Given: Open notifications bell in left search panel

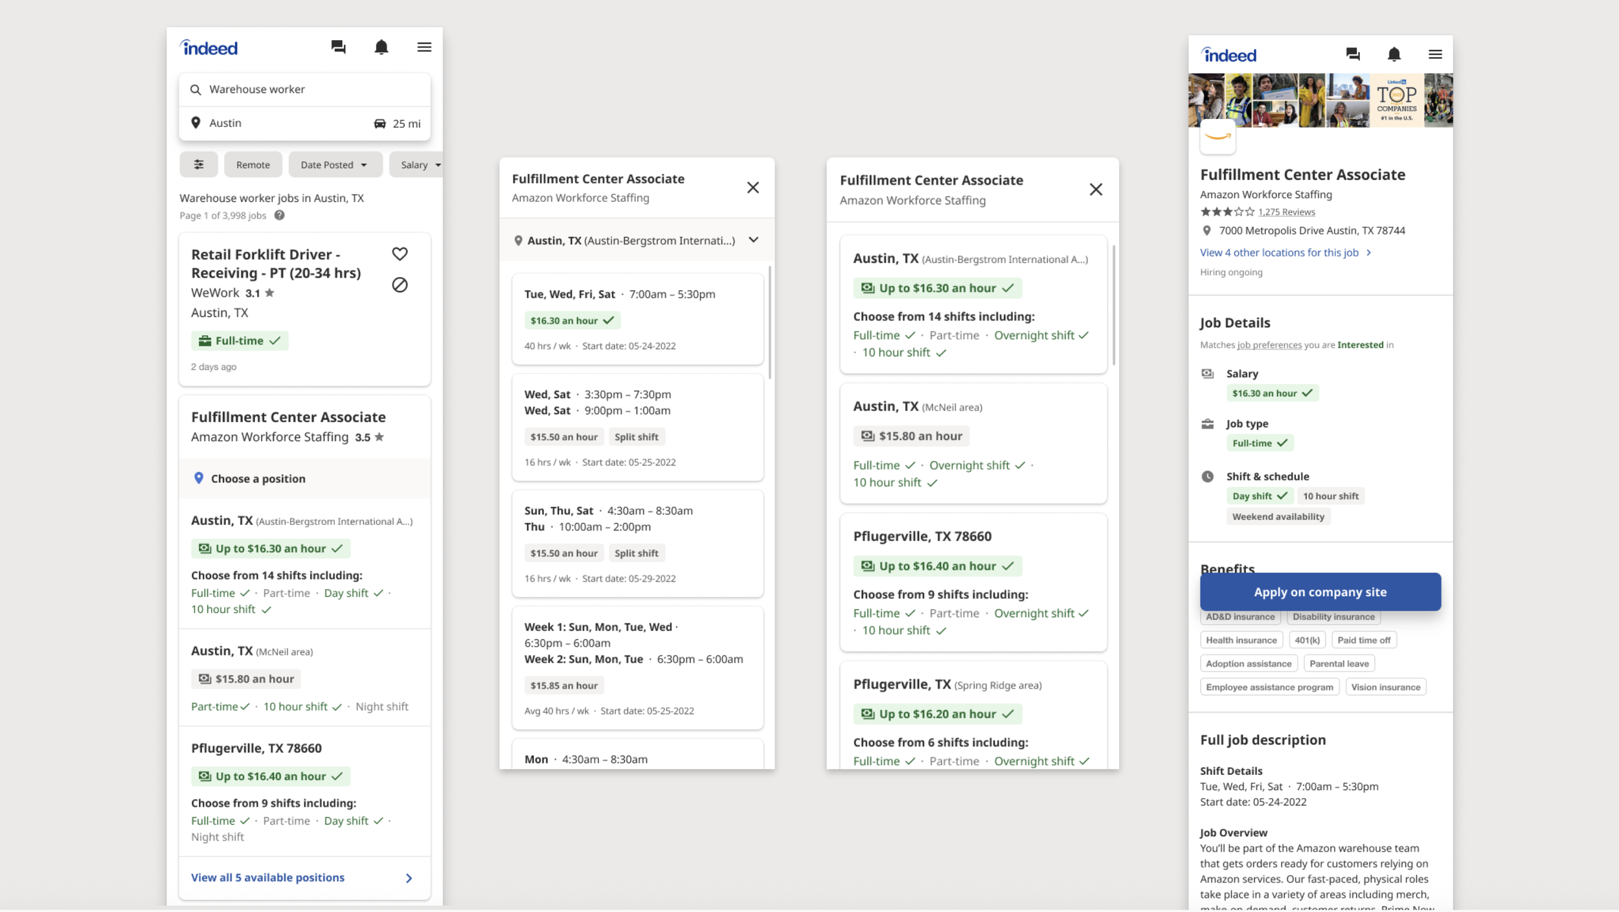Looking at the screenshot, I should (x=381, y=47).
